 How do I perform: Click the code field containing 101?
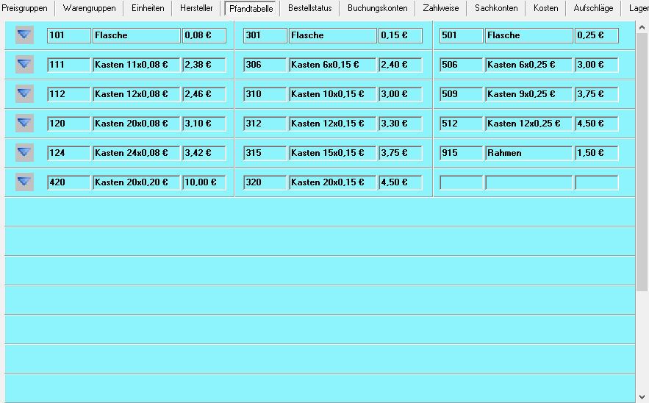(x=68, y=35)
